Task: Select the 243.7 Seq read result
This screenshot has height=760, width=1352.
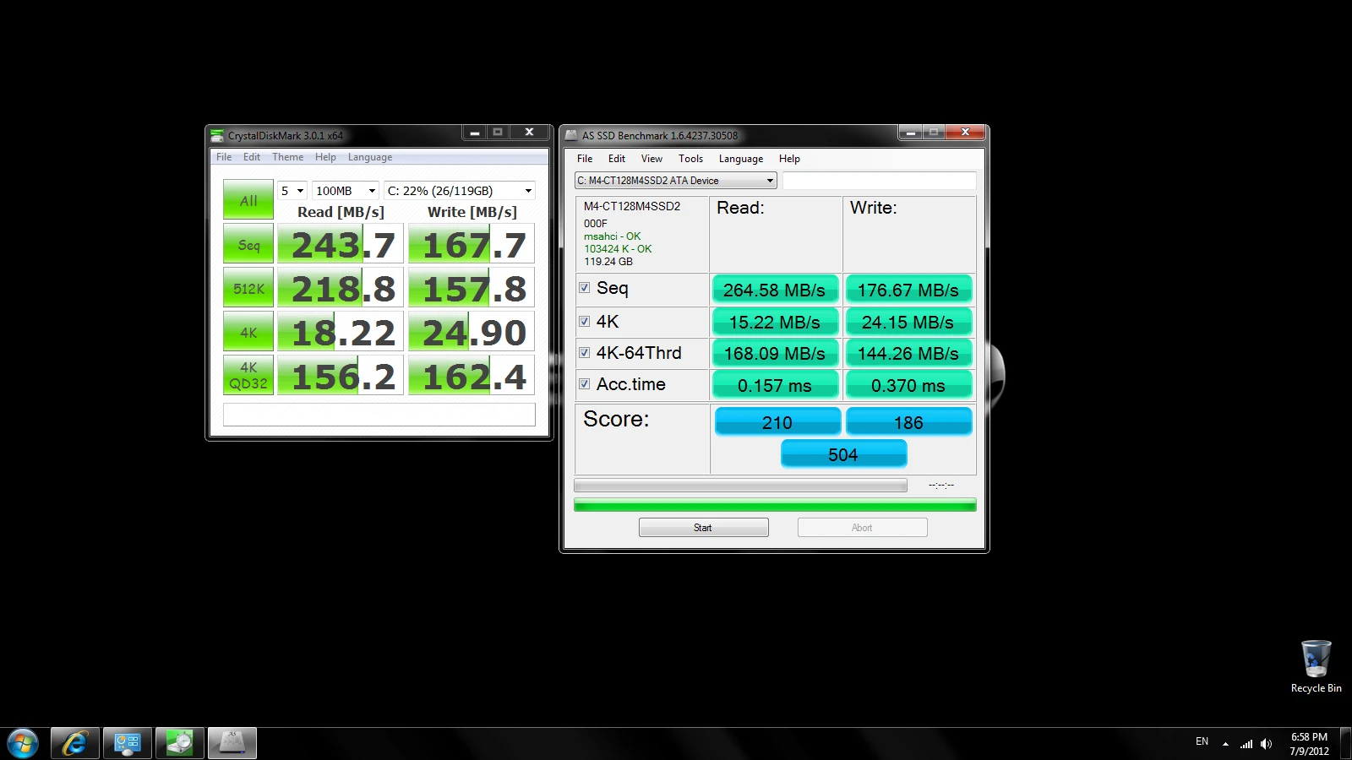Action: pyautogui.click(x=341, y=245)
